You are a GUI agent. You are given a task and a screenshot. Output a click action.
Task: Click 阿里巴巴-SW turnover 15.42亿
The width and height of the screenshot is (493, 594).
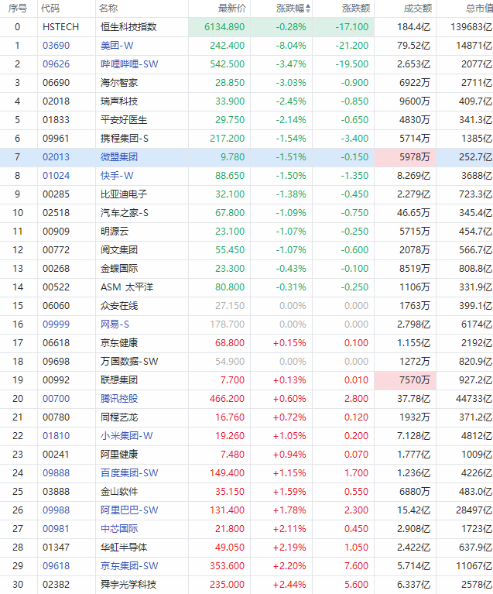(413, 510)
